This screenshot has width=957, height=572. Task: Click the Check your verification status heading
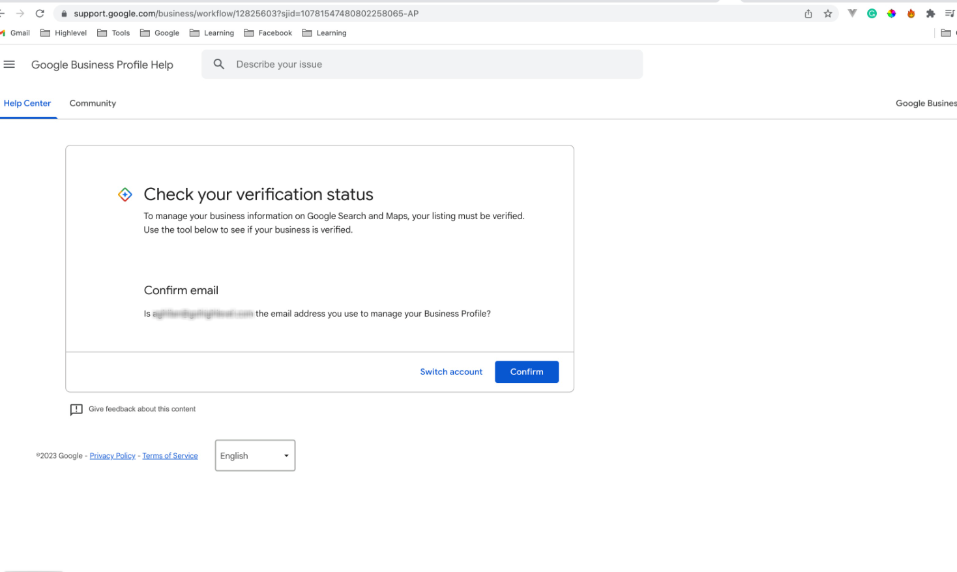[259, 194]
